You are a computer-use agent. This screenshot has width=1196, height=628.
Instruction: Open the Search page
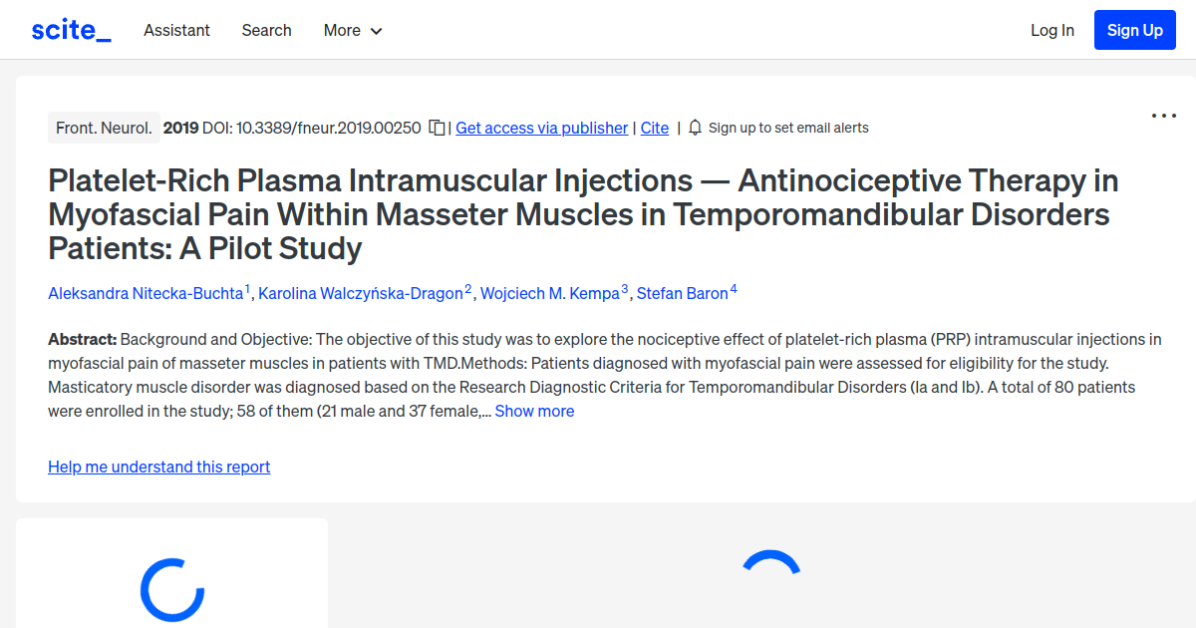point(266,30)
